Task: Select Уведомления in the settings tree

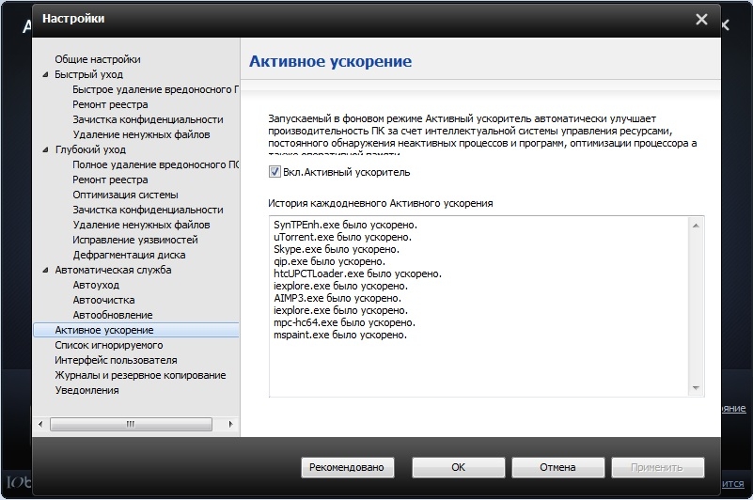Action: 86,390
